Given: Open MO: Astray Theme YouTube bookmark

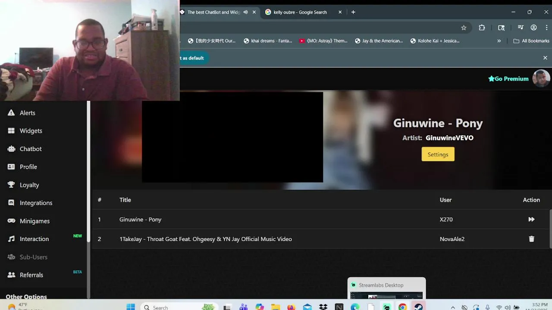Looking at the screenshot, I should click(x=323, y=41).
